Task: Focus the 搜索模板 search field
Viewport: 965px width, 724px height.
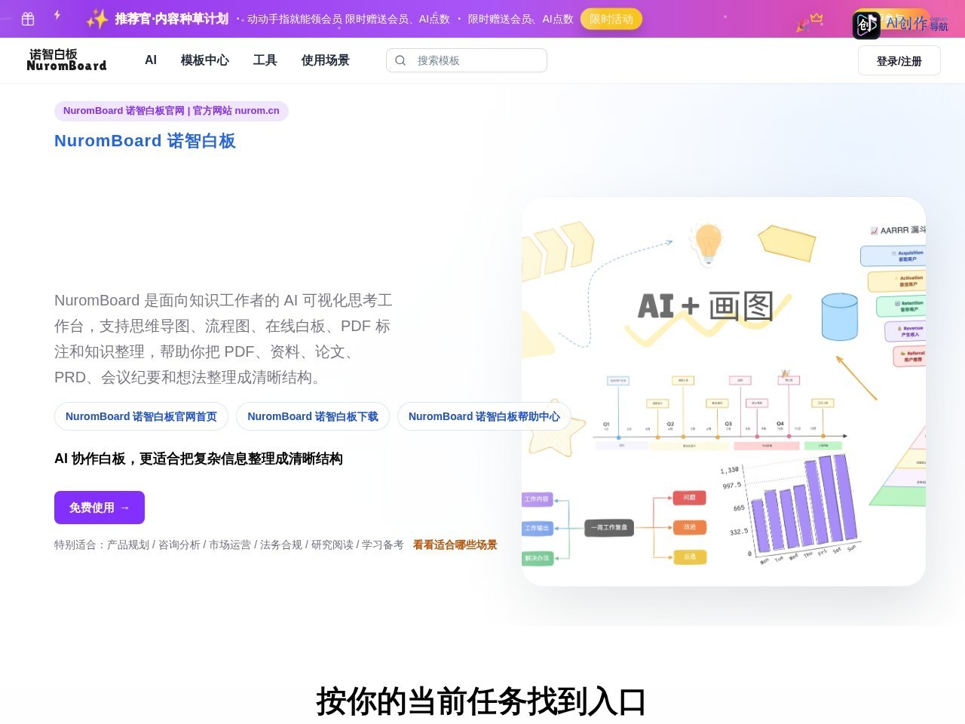Action: point(467,60)
